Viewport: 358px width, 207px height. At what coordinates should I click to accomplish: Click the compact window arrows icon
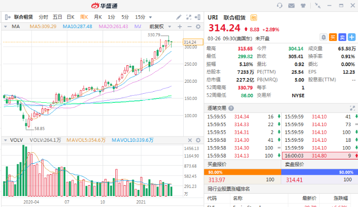(317, 5)
